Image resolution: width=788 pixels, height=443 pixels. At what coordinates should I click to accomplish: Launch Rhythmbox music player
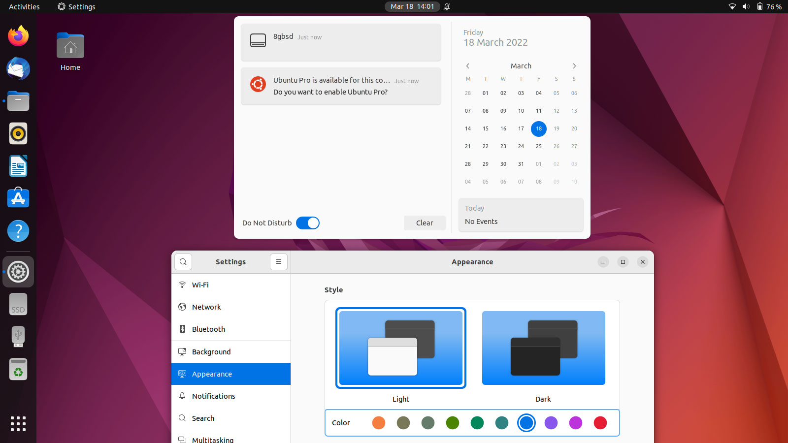pos(18,133)
